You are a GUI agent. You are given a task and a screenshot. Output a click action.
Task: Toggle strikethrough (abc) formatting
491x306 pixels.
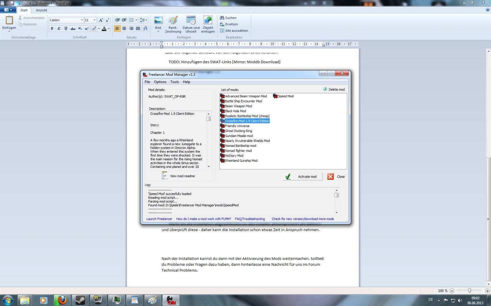pos(73,28)
